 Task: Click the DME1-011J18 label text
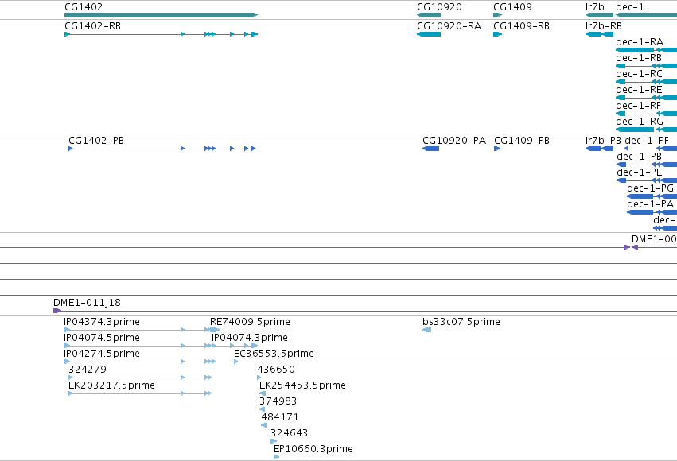(x=88, y=303)
